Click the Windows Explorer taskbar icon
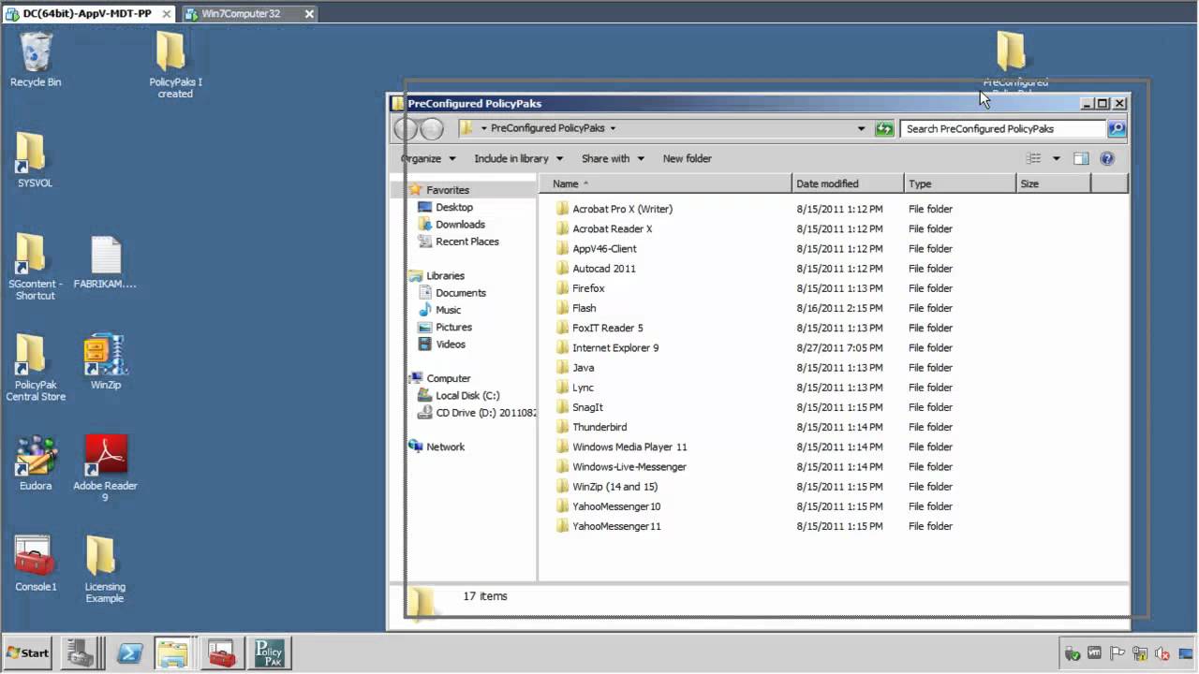The image size is (1199, 674). click(x=173, y=652)
